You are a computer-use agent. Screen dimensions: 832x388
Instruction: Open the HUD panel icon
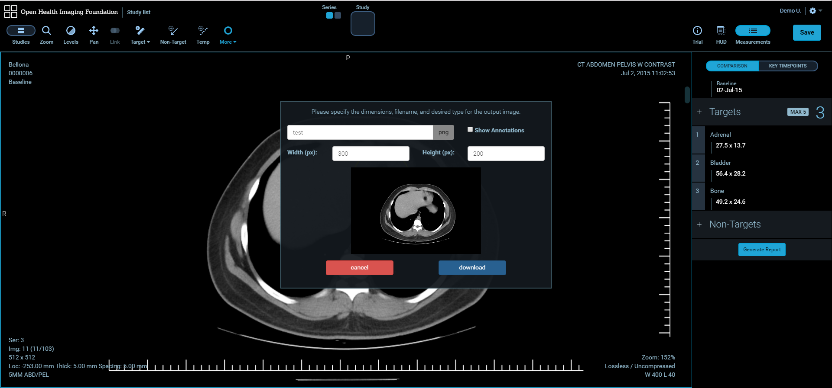point(721,31)
